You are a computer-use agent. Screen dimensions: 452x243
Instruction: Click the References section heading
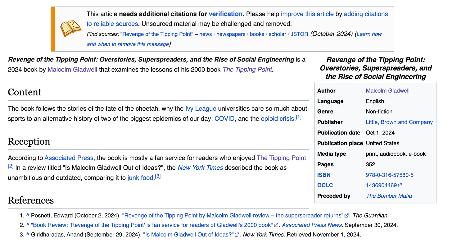tap(31, 200)
